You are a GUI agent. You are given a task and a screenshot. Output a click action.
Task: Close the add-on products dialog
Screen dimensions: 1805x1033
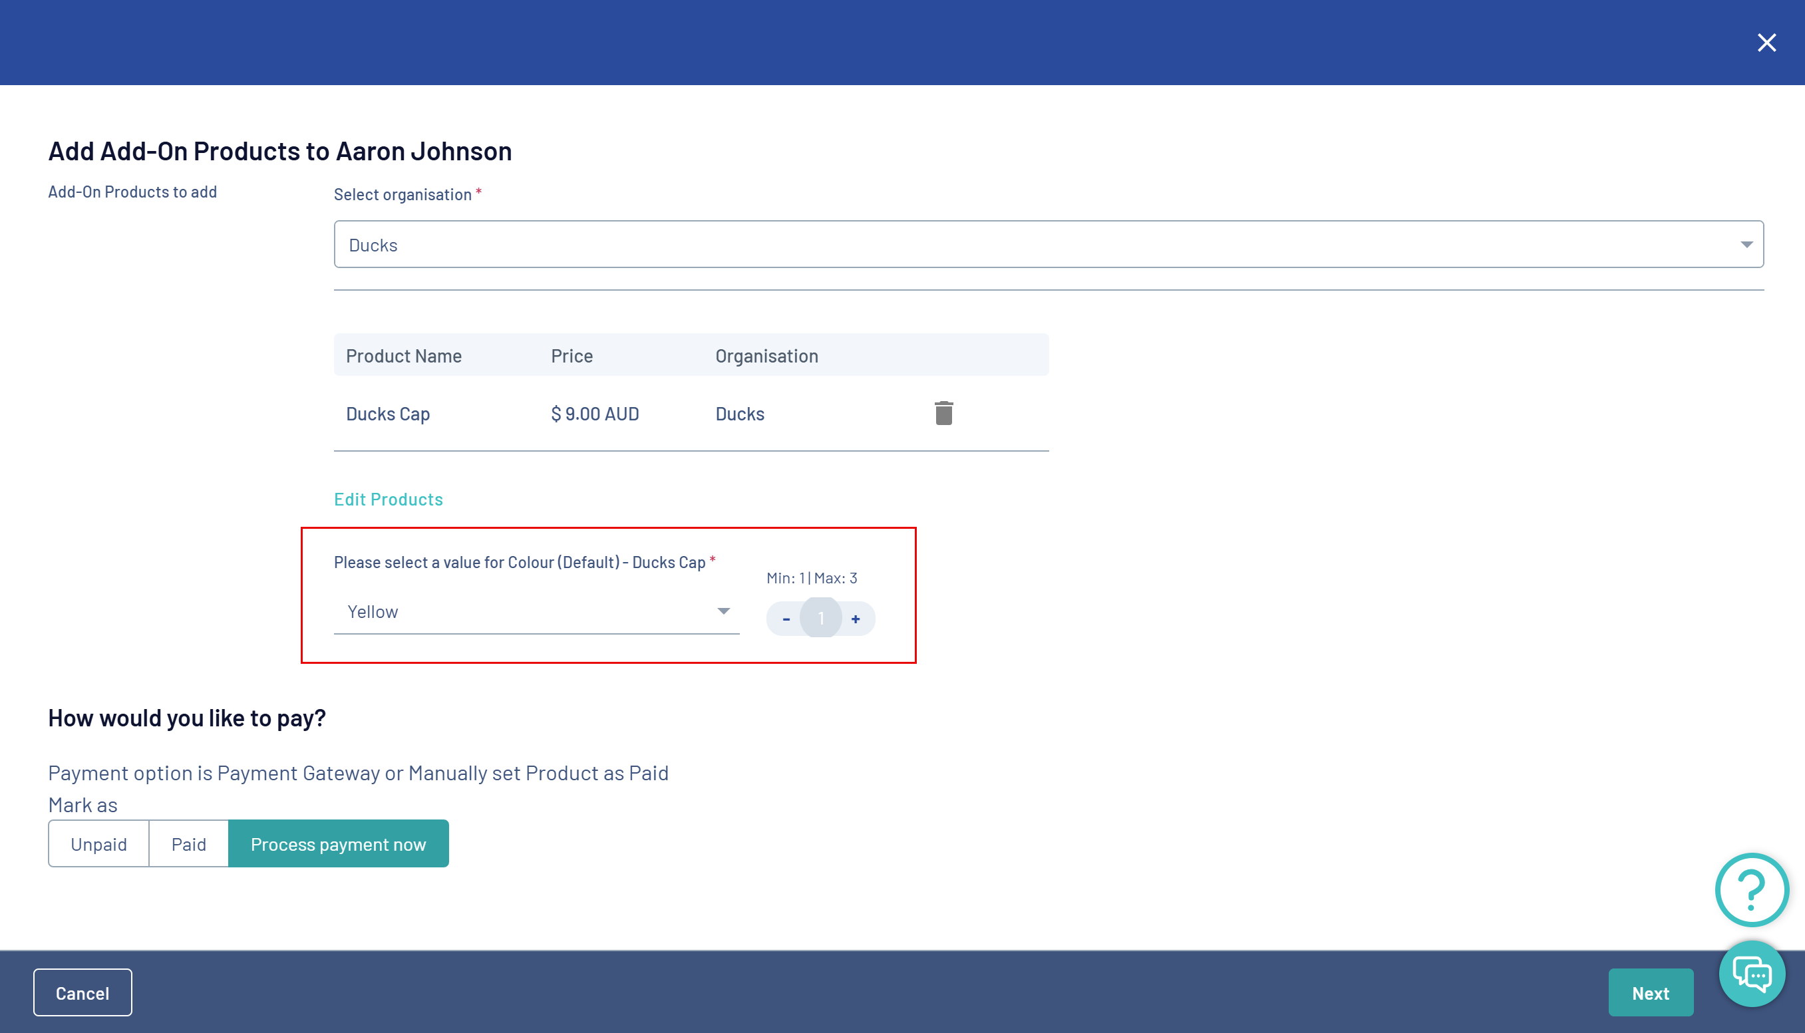(1766, 43)
